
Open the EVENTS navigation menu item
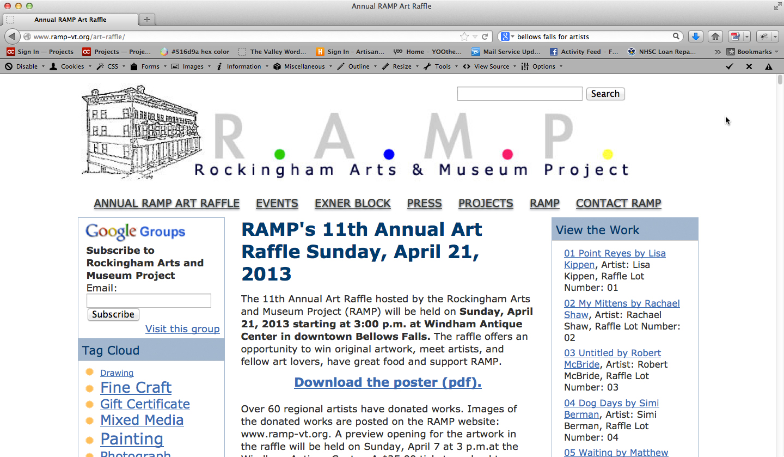tap(277, 203)
